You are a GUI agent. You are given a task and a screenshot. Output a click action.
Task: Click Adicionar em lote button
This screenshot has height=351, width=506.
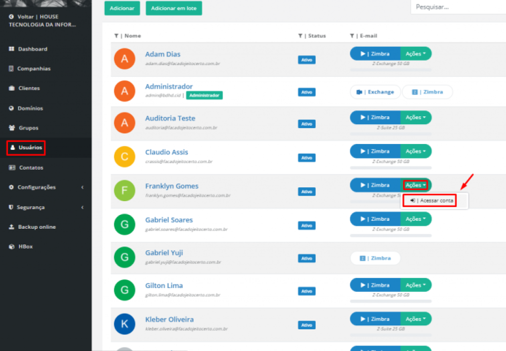(x=173, y=8)
